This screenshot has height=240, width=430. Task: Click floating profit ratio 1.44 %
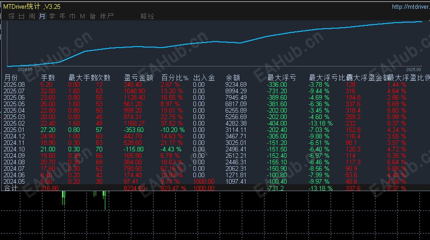(397, 84)
